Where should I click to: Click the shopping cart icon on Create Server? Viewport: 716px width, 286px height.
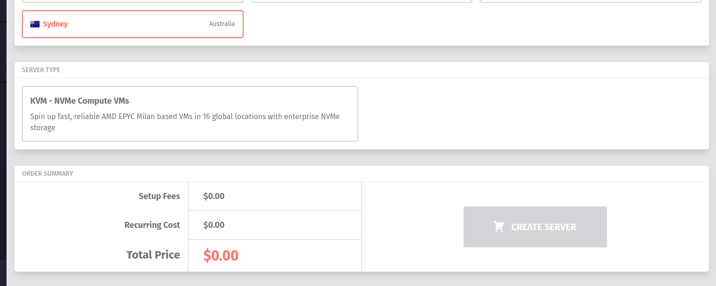(x=499, y=227)
